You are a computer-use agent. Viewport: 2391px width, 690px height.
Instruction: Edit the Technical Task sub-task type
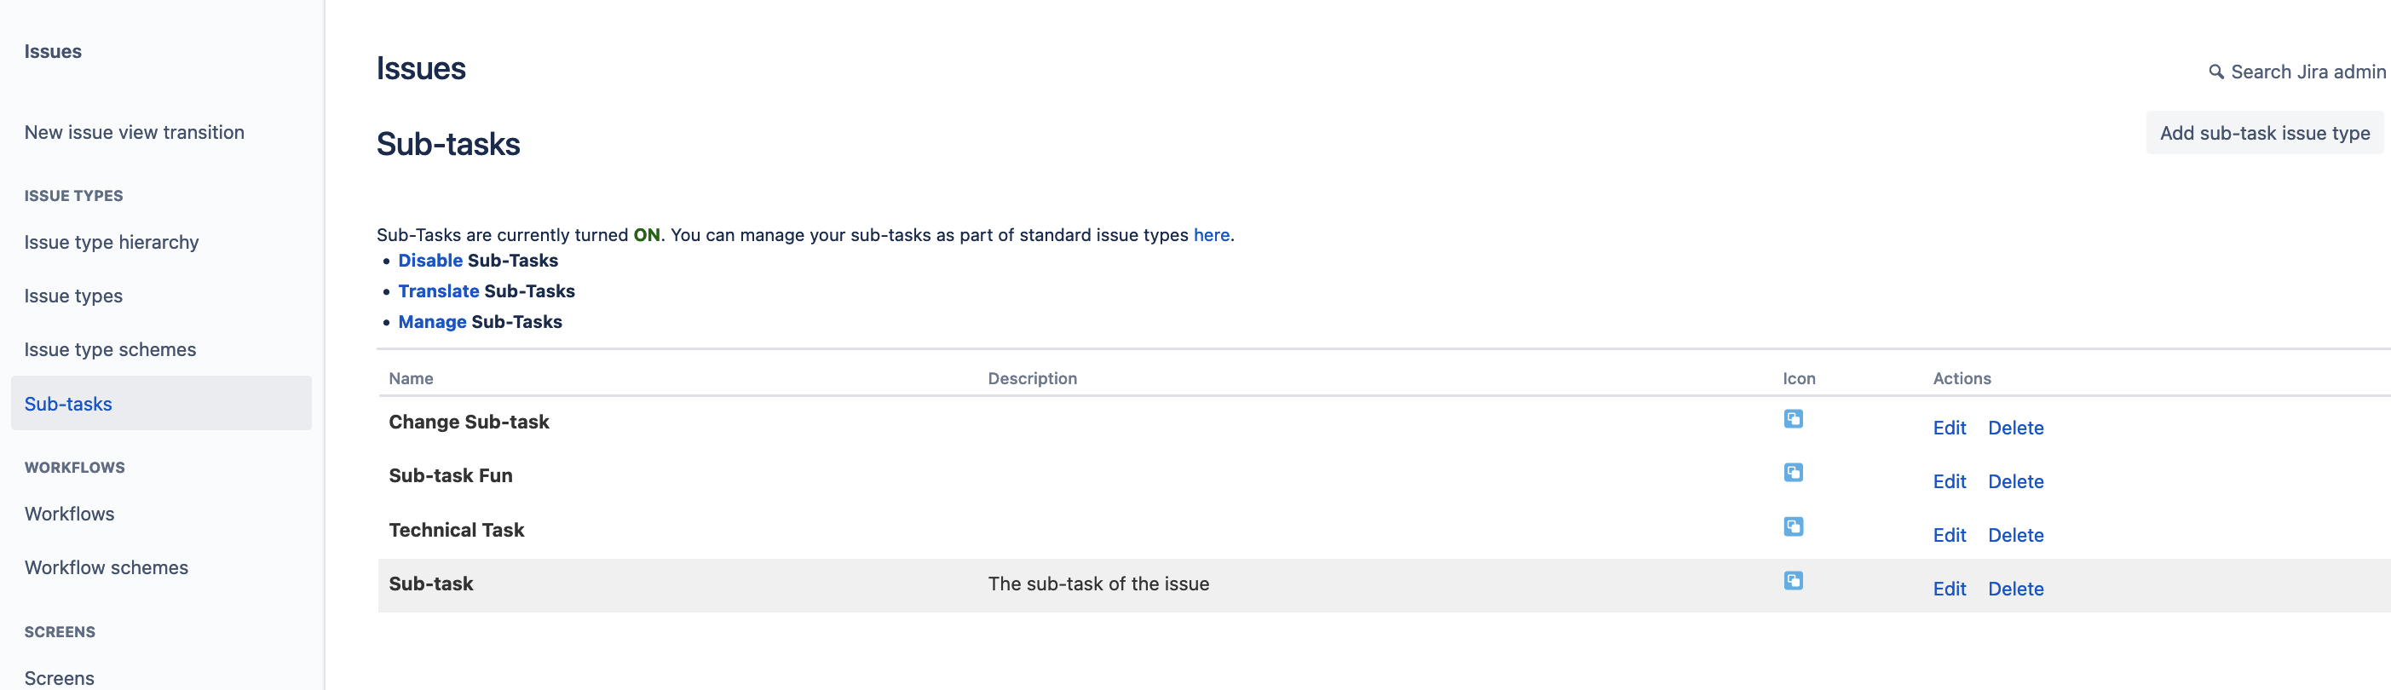click(1950, 535)
